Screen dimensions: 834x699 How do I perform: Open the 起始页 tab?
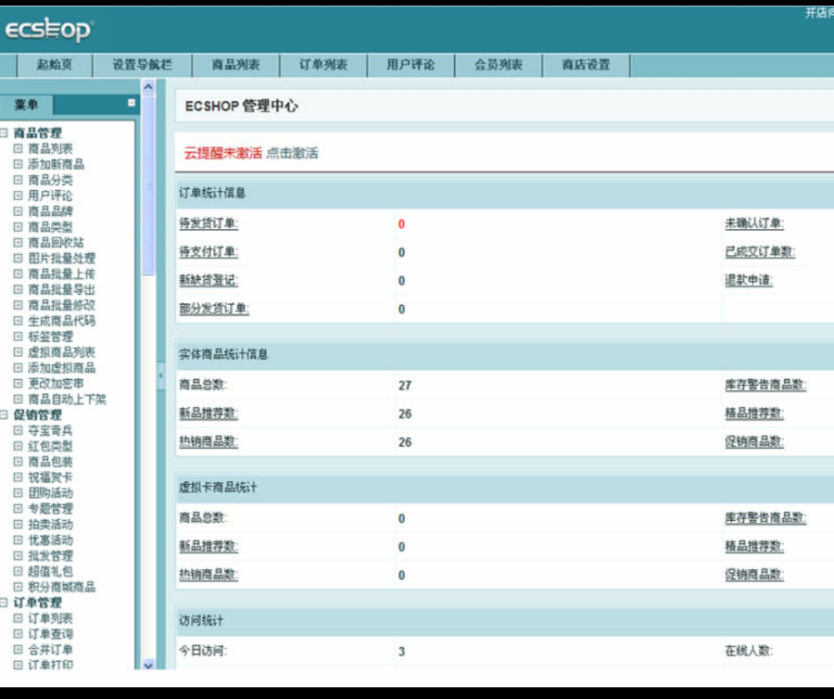click(x=55, y=65)
